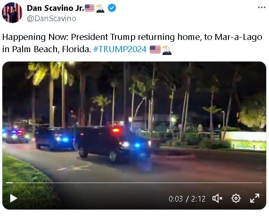
Task: Open the @DanScavino handle
Action: point(51,19)
